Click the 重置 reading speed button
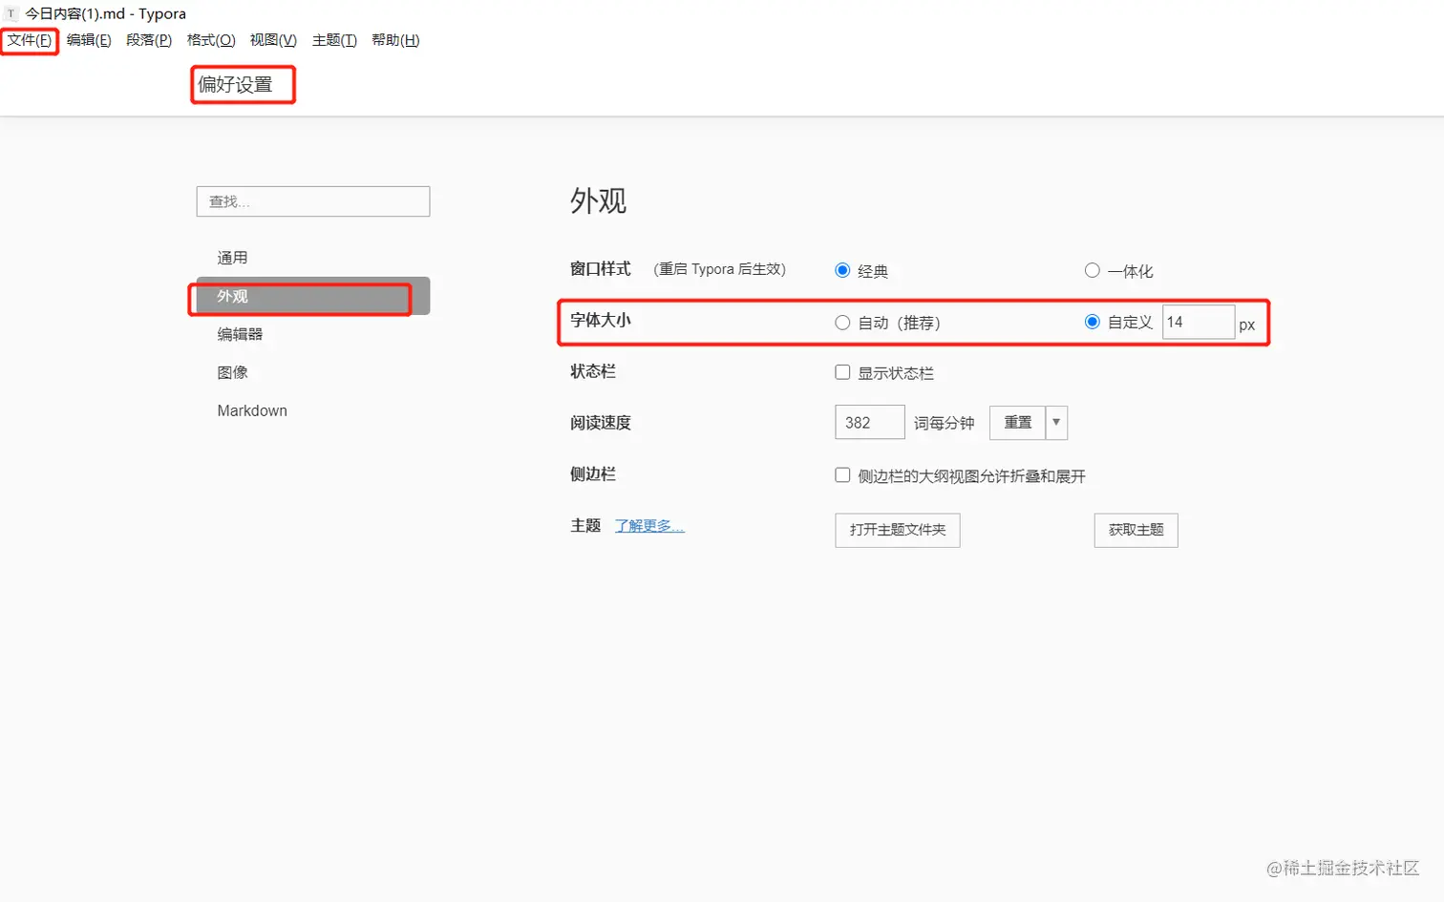This screenshot has height=902, width=1444. click(1017, 422)
